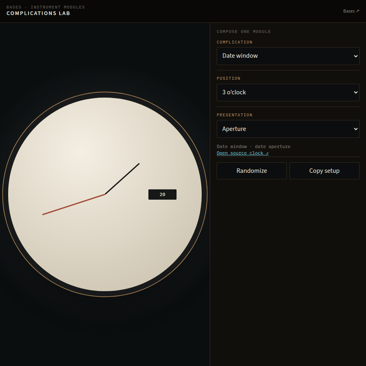Click the Bases · Instrument Modules breadcrumb text
The width and height of the screenshot is (366, 366).
tap(46, 7)
